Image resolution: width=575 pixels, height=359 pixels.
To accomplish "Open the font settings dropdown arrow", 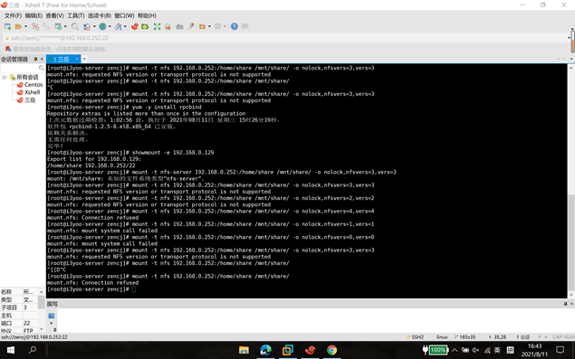I will (x=125, y=26).
